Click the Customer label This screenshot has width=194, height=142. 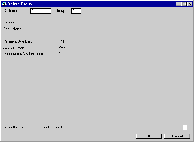pyautogui.click(x=11, y=11)
